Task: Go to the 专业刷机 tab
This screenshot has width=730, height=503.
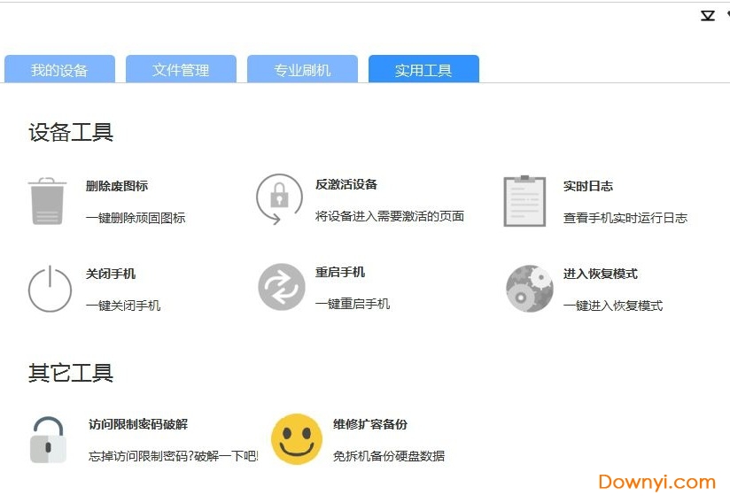Action: [302, 70]
